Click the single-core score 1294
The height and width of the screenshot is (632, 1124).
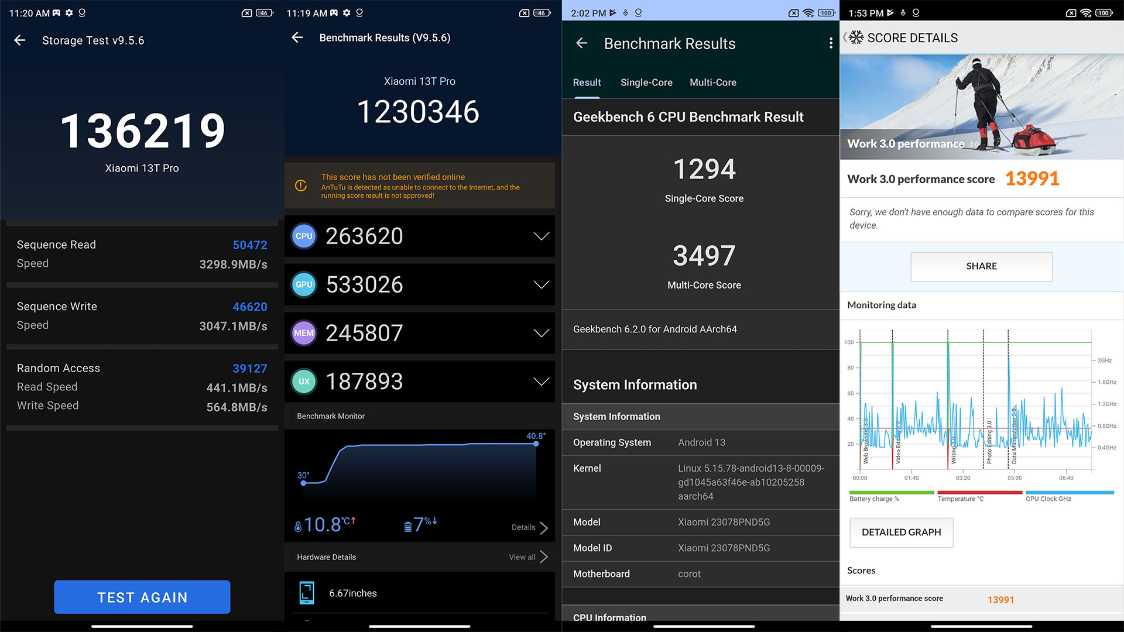click(704, 169)
